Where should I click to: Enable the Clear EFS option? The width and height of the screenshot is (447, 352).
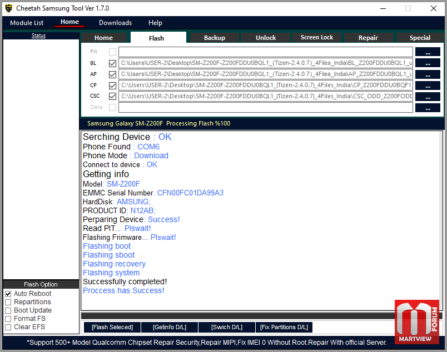pyautogui.click(x=8, y=327)
